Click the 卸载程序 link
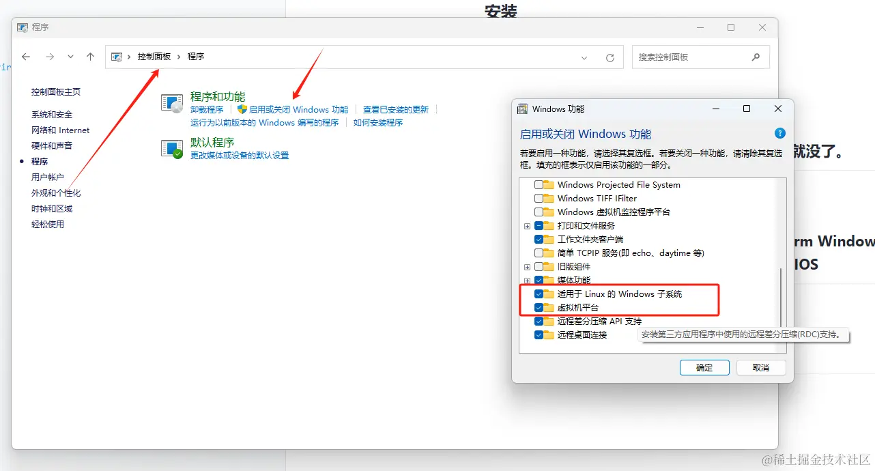875x471 pixels. pos(207,110)
